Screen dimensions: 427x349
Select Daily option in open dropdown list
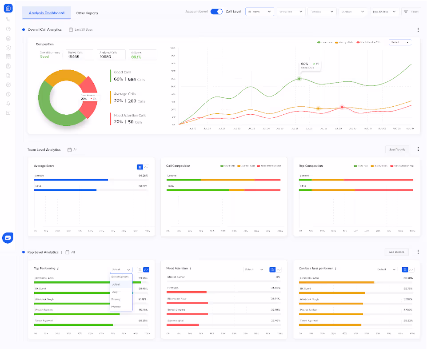pos(121,292)
